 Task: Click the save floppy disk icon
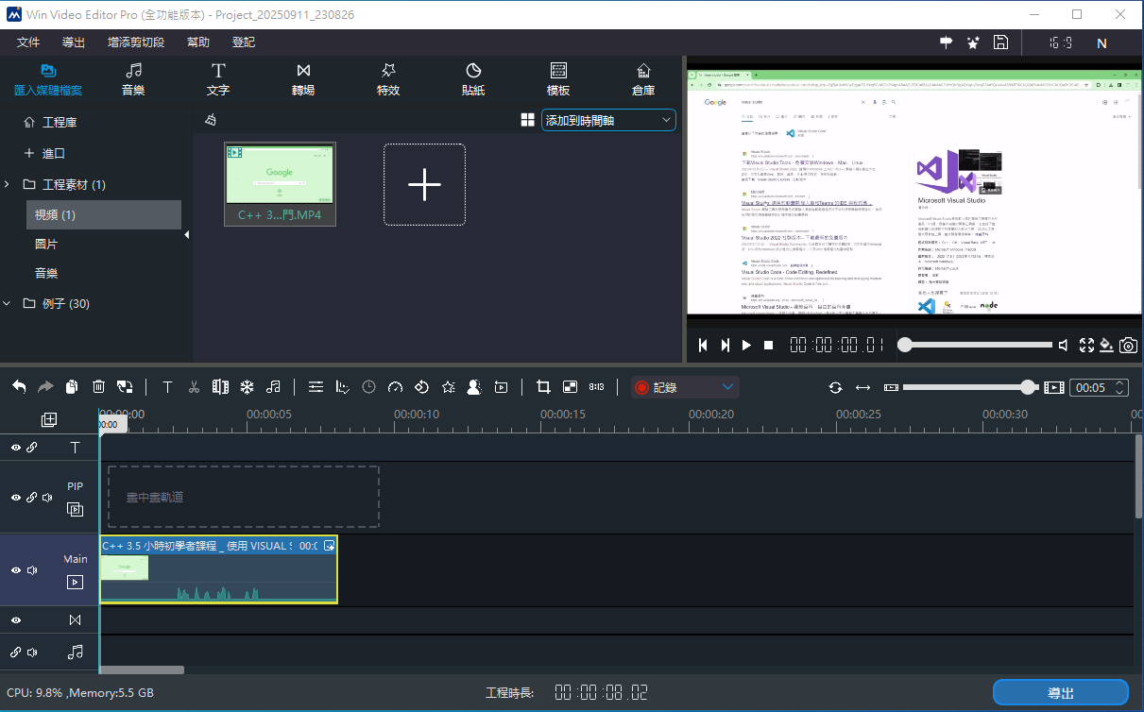pos(999,42)
